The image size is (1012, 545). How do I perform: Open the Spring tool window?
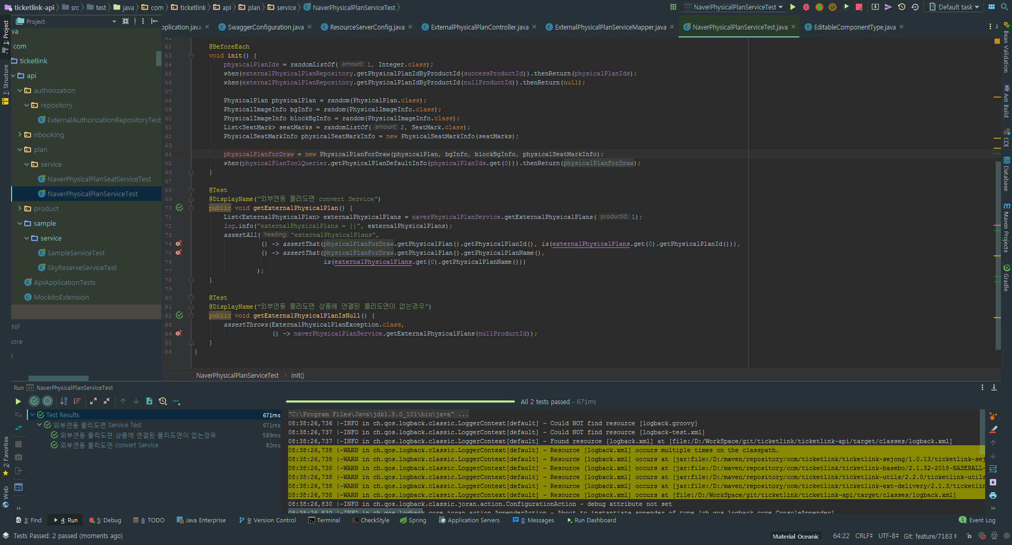coord(413,520)
